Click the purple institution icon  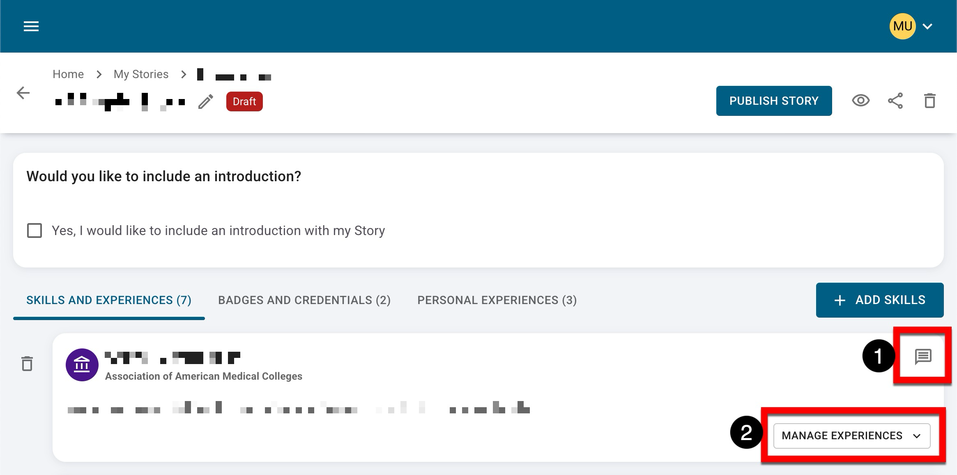[82, 365]
